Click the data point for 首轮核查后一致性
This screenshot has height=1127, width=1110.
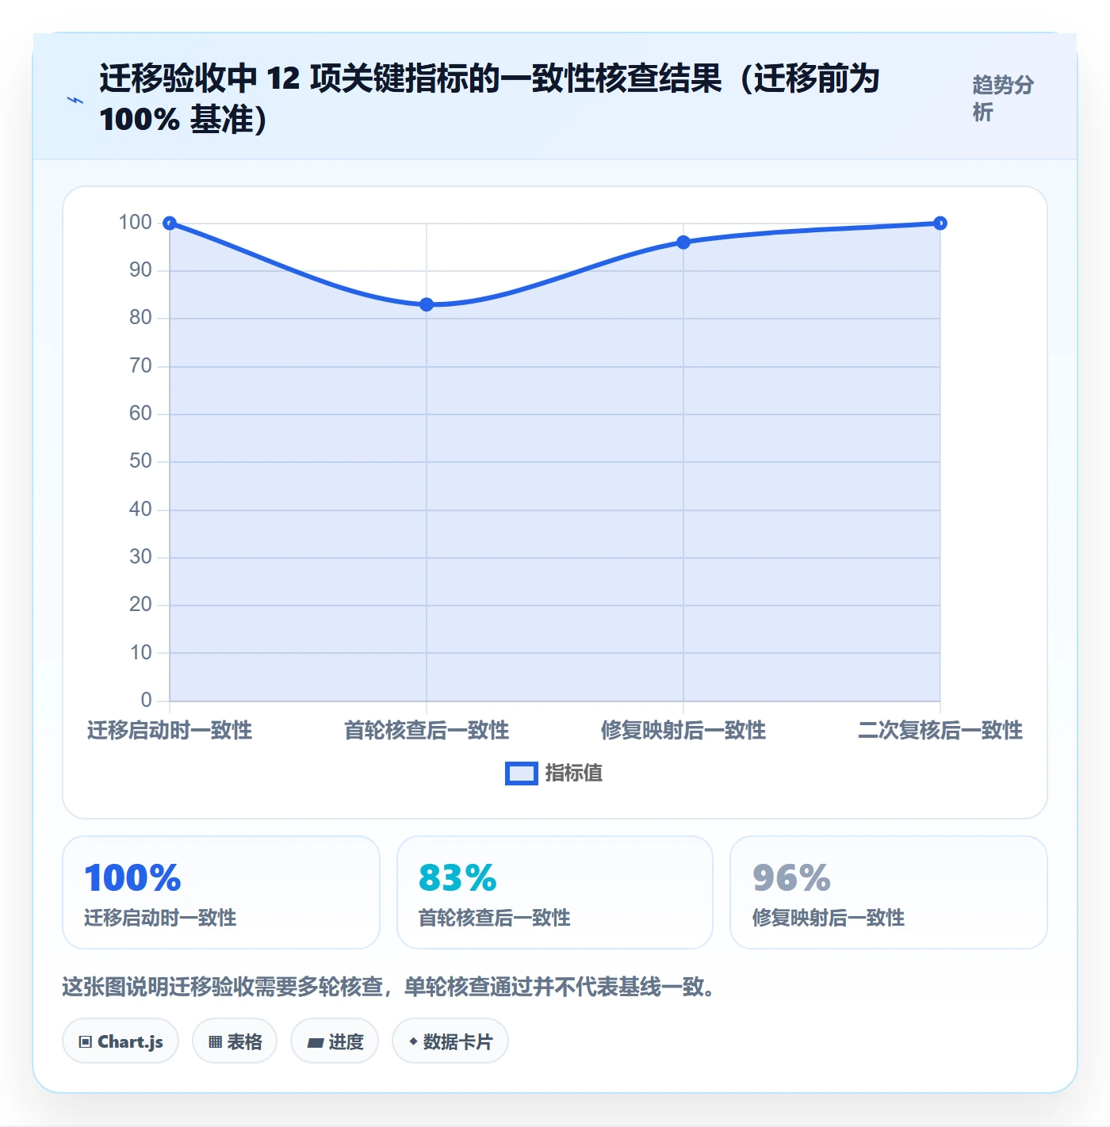coord(427,304)
